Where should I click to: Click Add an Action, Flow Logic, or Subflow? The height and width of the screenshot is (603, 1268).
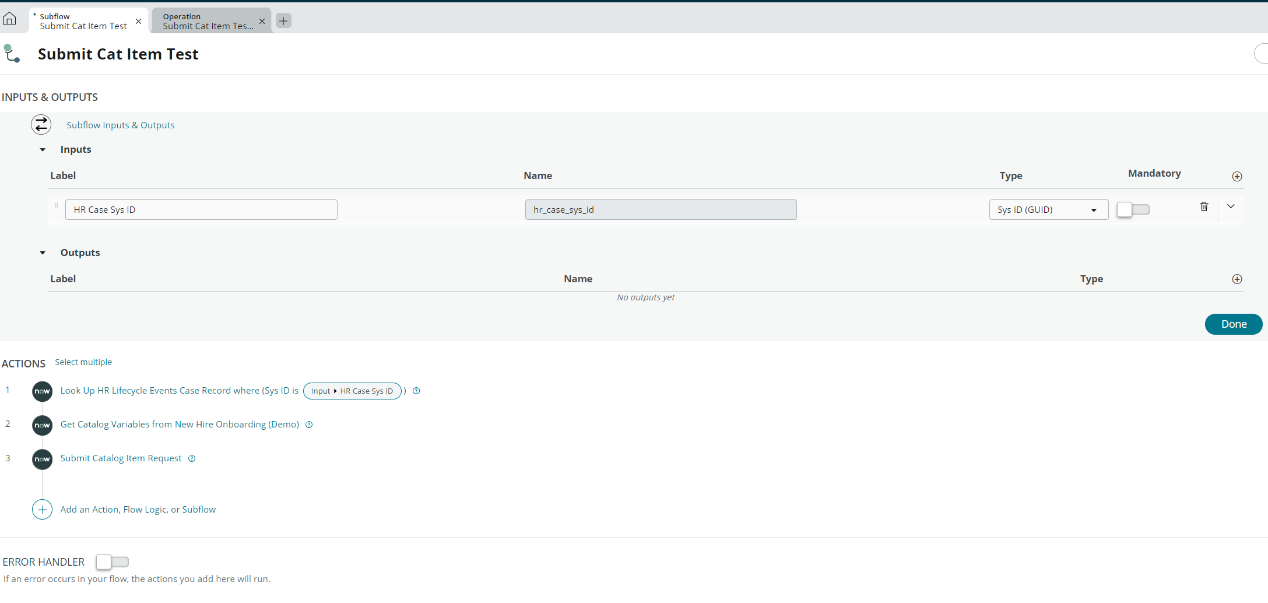pyautogui.click(x=138, y=510)
